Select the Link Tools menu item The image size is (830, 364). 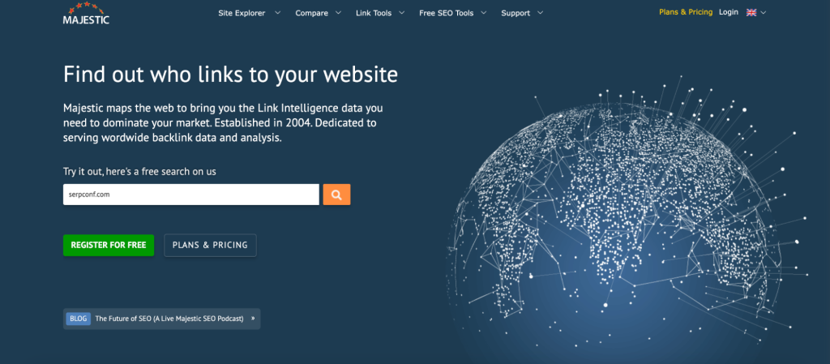click(x=375, y=13)
